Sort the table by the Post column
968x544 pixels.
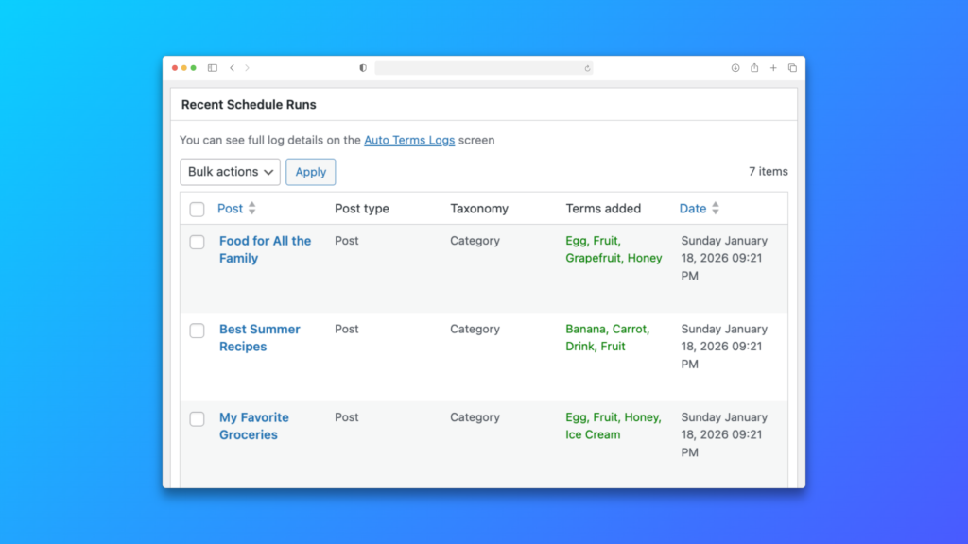point(232,208)
